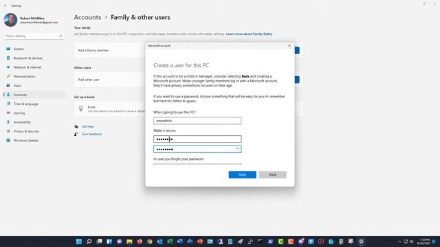This screenshot has width=440, height=247.
Task: Launch Google Chrome from the taskbar
Action: 150,242
